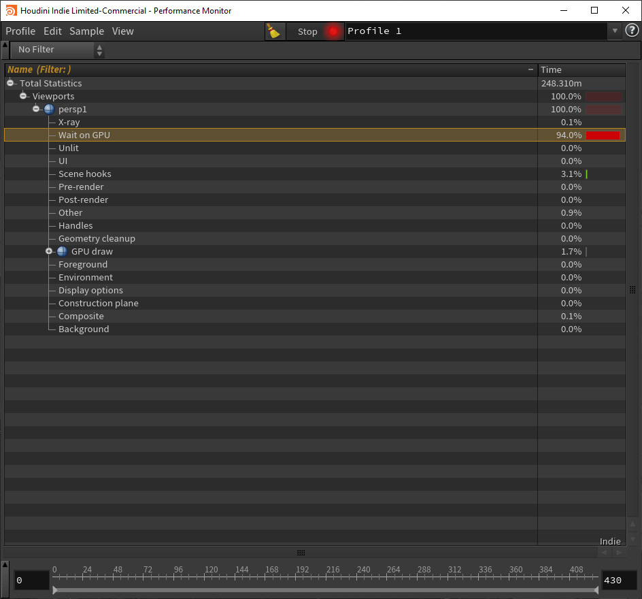Maximize the Performance Monitor window
This screenshot has height=599, width=642.
(594, 10)
